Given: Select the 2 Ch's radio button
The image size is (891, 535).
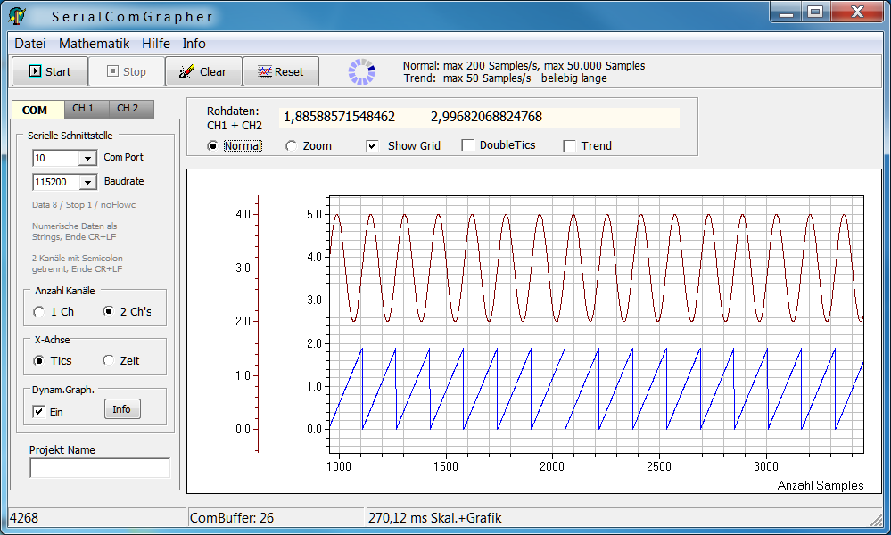Looking at the screenshot, I should point(108,310).
